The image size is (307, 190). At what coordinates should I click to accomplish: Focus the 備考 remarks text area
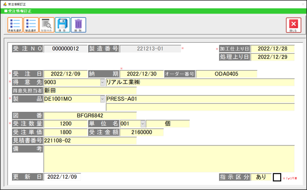(x=169, y=159)
